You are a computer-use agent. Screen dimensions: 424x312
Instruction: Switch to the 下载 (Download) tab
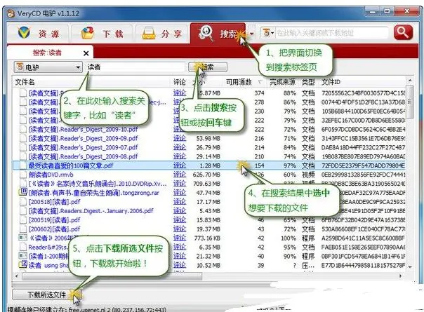pos(102,34)
